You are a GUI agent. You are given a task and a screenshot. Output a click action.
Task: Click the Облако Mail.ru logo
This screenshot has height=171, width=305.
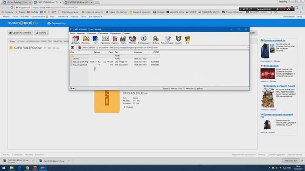tap(22, 23)
